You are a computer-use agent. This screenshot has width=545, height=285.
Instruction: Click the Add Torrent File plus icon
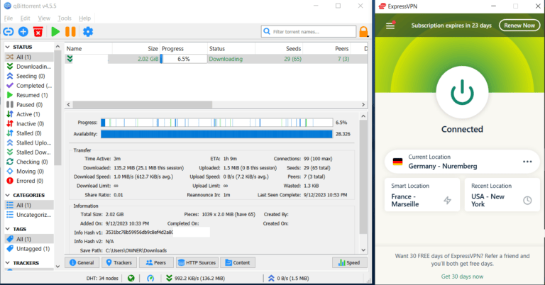pyautogui.click(x=23, y=31)
